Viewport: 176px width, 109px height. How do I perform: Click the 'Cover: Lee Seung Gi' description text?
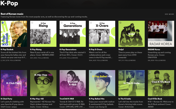click(x=98, y=107)
